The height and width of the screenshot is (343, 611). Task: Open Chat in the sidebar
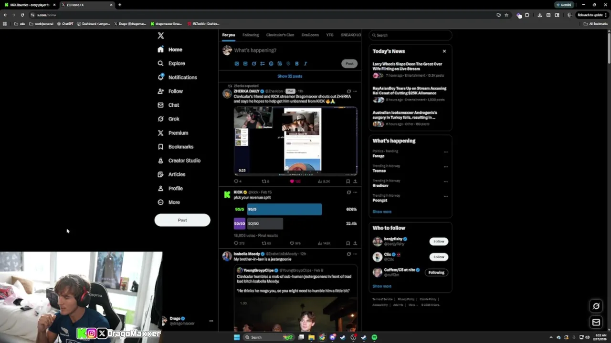169,105
